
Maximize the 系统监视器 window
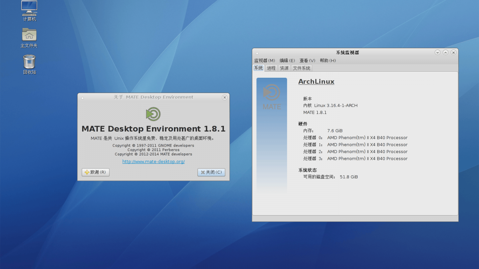pos(445,53)
